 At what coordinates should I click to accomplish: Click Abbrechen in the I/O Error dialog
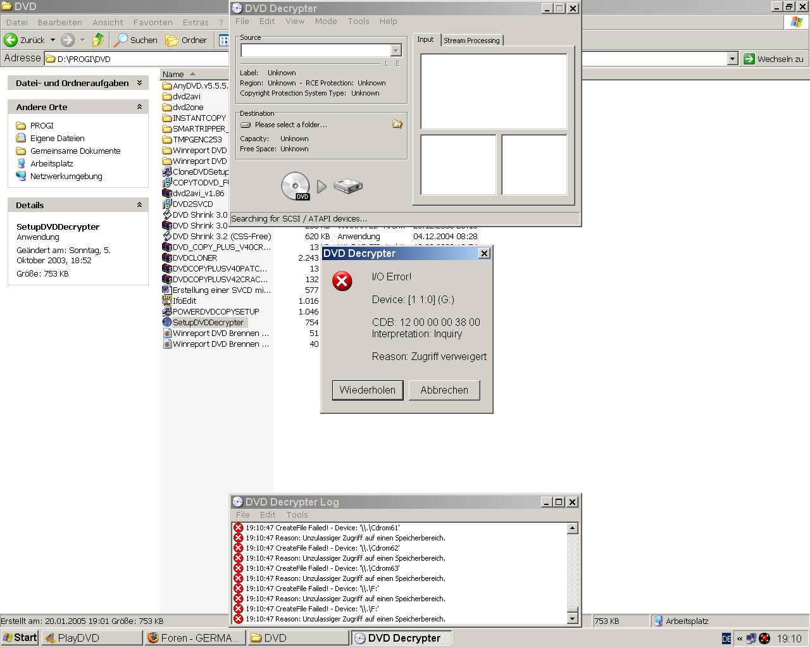444,390
